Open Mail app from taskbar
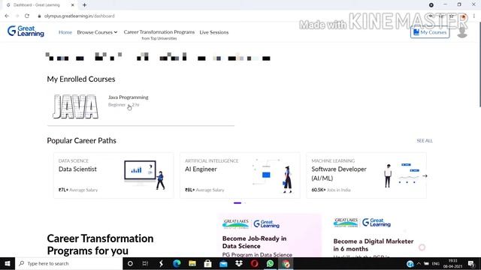The height and width of the screenshot is (270, 481). [x=223, y=263]
